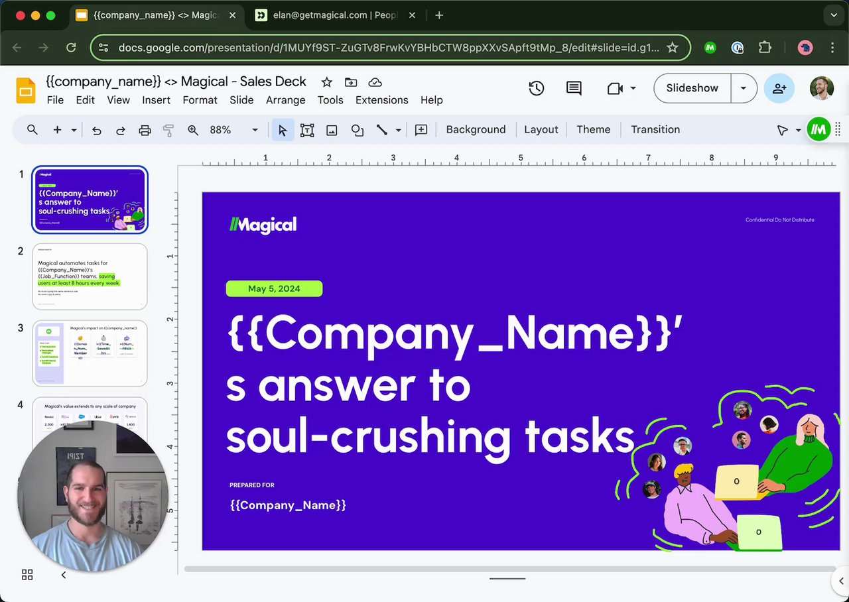The height and width of the screenshot is (602, 849).
Task: Open version history clock icon
Action: [x=536, y=88]
